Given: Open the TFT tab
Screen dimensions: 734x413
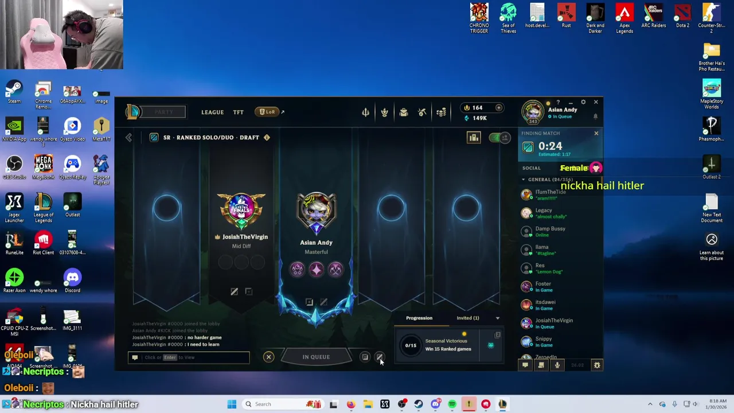Looking at the screenshot, I should 238,112.
